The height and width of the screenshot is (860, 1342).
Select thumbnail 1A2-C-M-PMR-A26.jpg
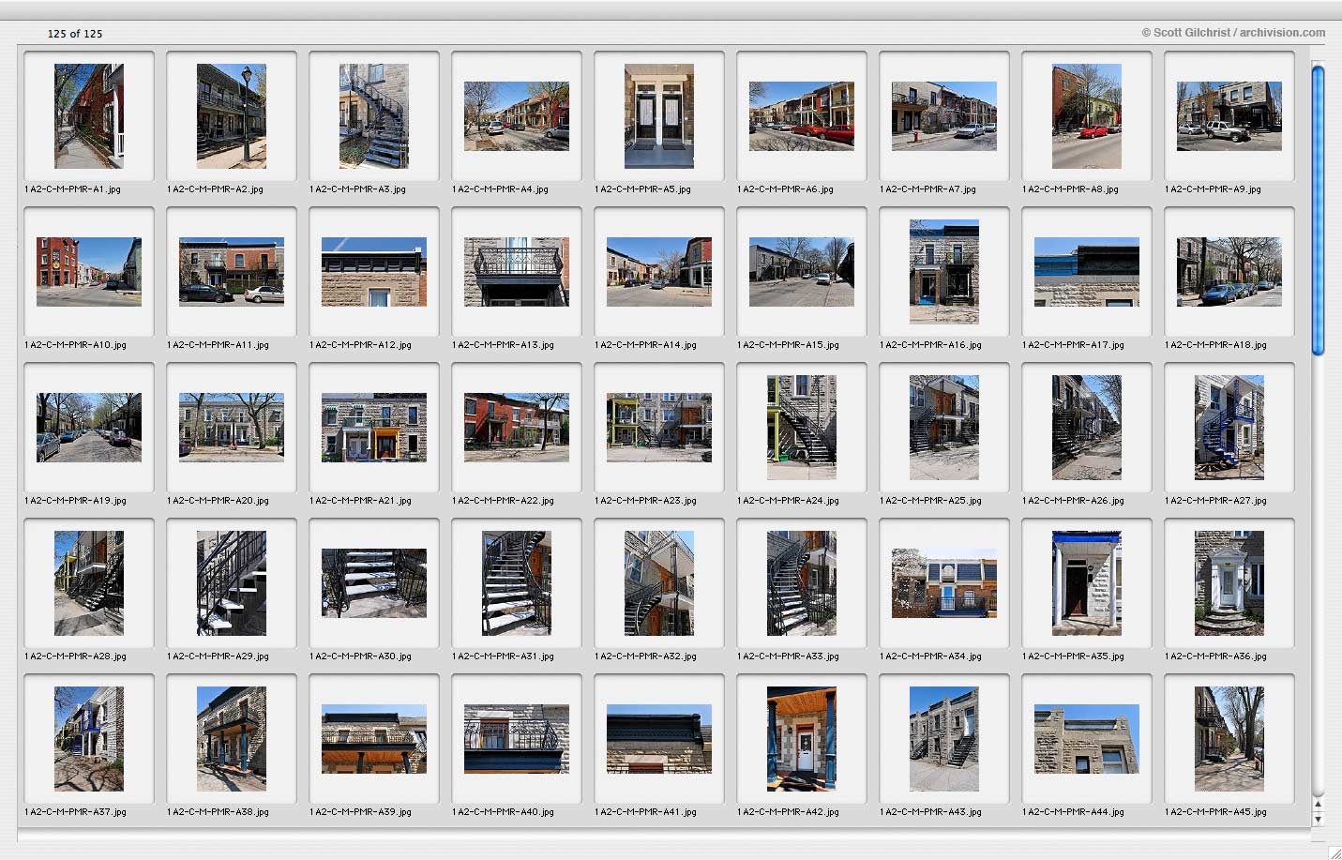tap(1087, 428)
